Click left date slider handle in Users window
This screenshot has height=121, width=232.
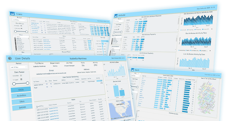15,31
